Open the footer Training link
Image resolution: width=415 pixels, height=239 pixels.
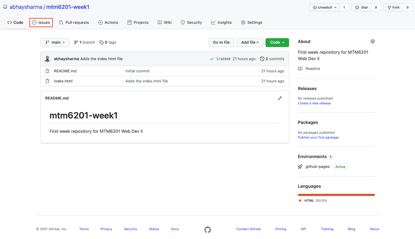[x=327, y=229]
